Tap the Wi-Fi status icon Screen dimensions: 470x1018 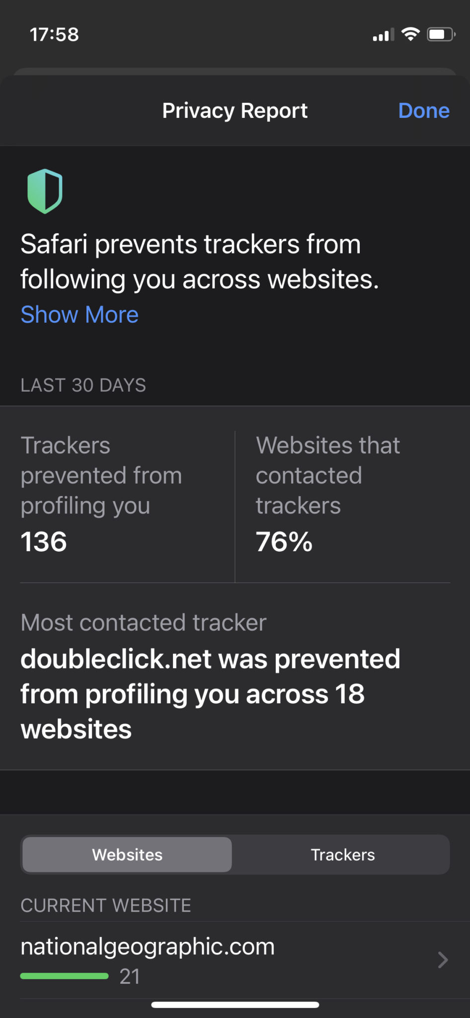(x=410, y=34)
